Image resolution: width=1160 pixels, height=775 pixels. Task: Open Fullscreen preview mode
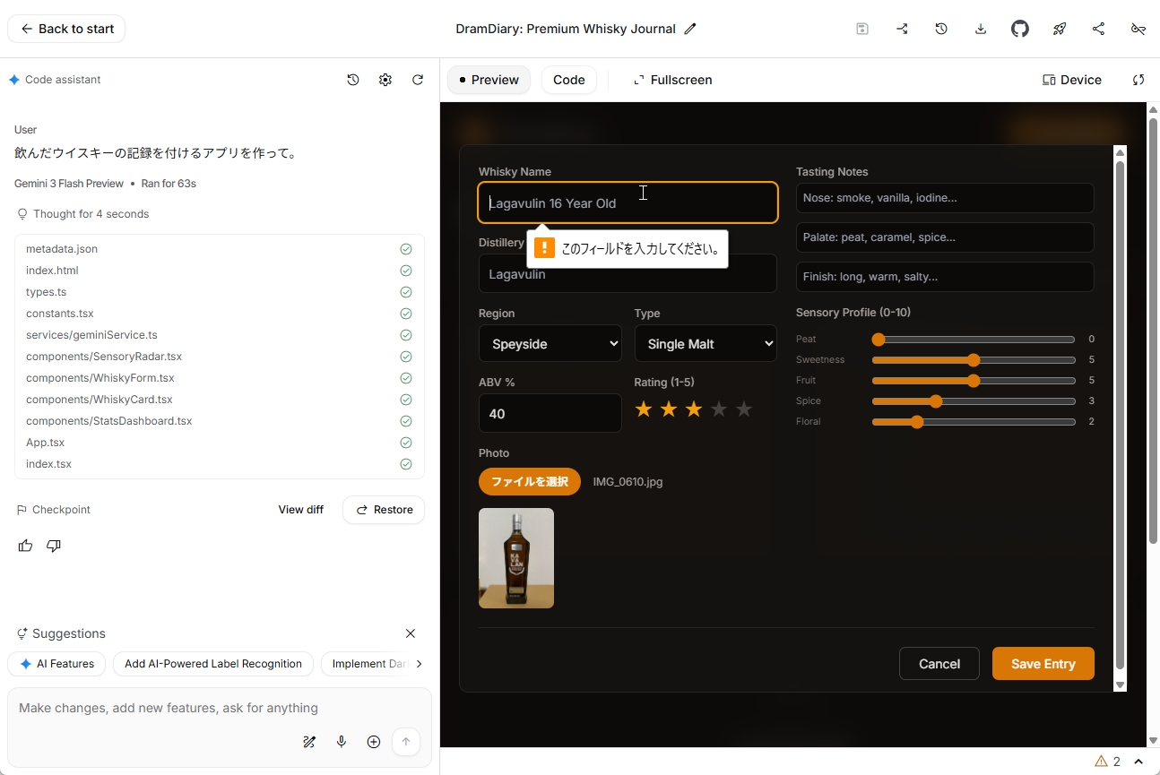[673, 80]
